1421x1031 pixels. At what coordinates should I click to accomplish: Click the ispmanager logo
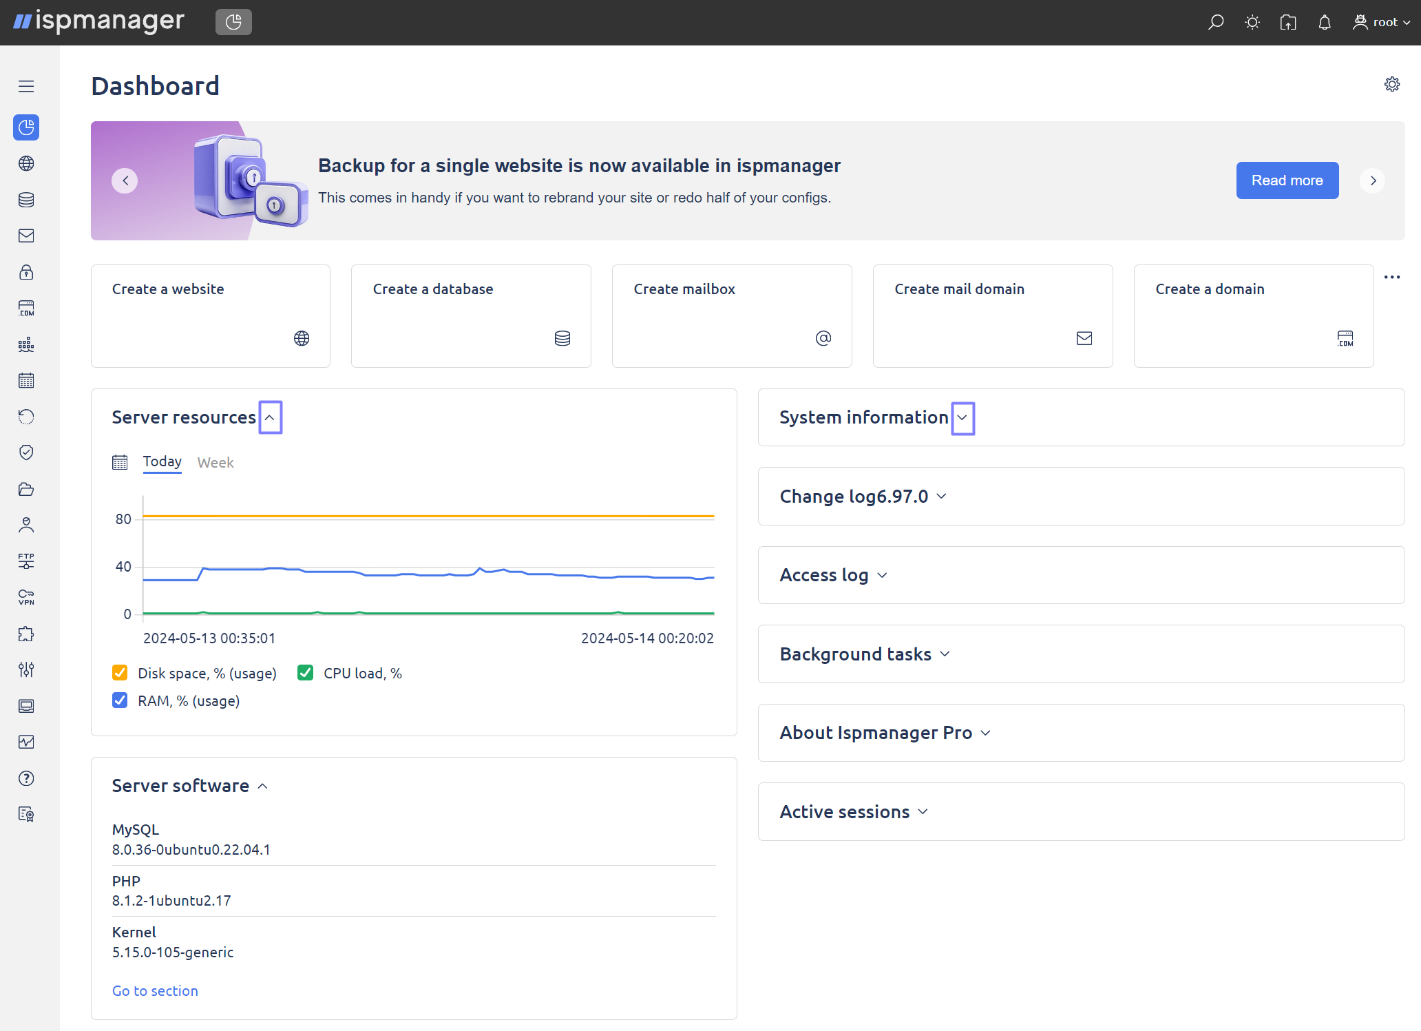[98, 21]
